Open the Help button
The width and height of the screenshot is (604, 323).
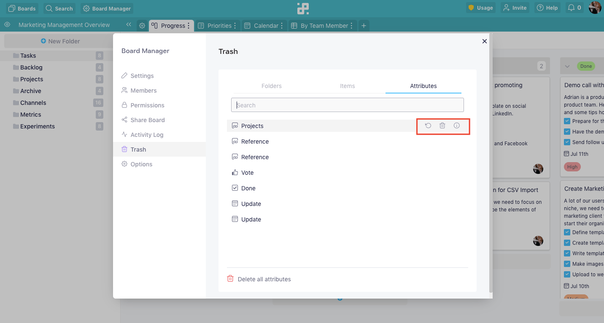tap(547, 8)
